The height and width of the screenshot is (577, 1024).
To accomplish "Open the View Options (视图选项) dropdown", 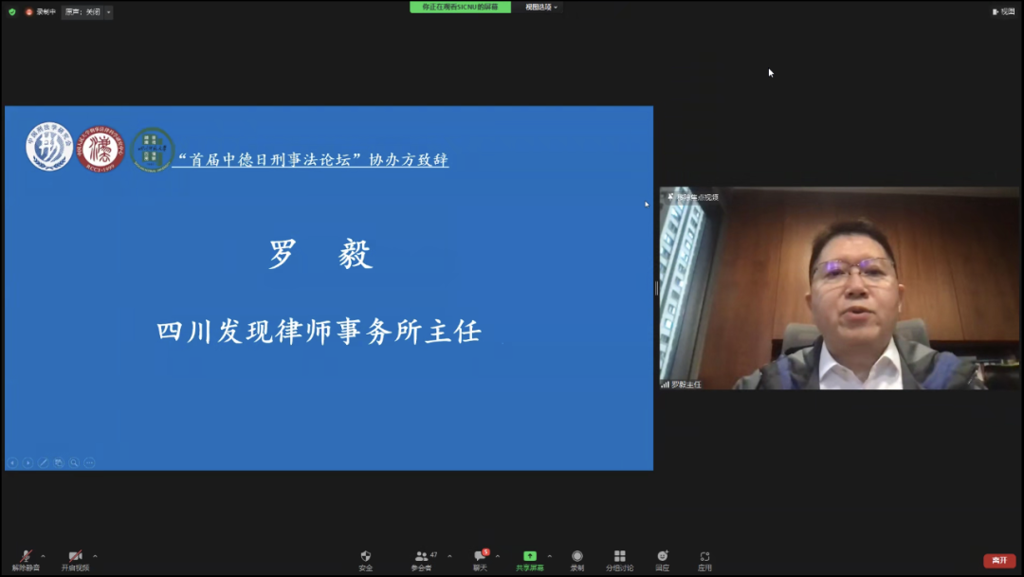I will 542,8.
